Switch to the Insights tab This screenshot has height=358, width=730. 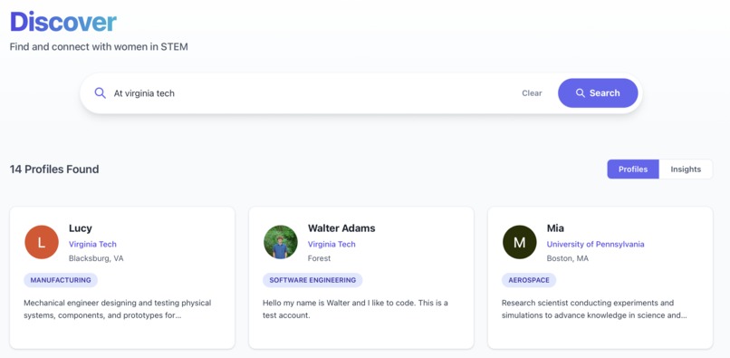686,169
